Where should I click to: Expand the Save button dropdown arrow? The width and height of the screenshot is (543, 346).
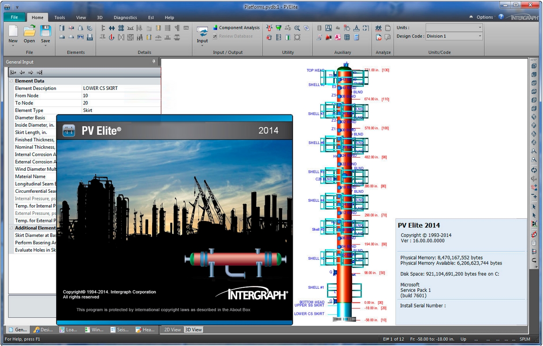(x=46, y=46)
